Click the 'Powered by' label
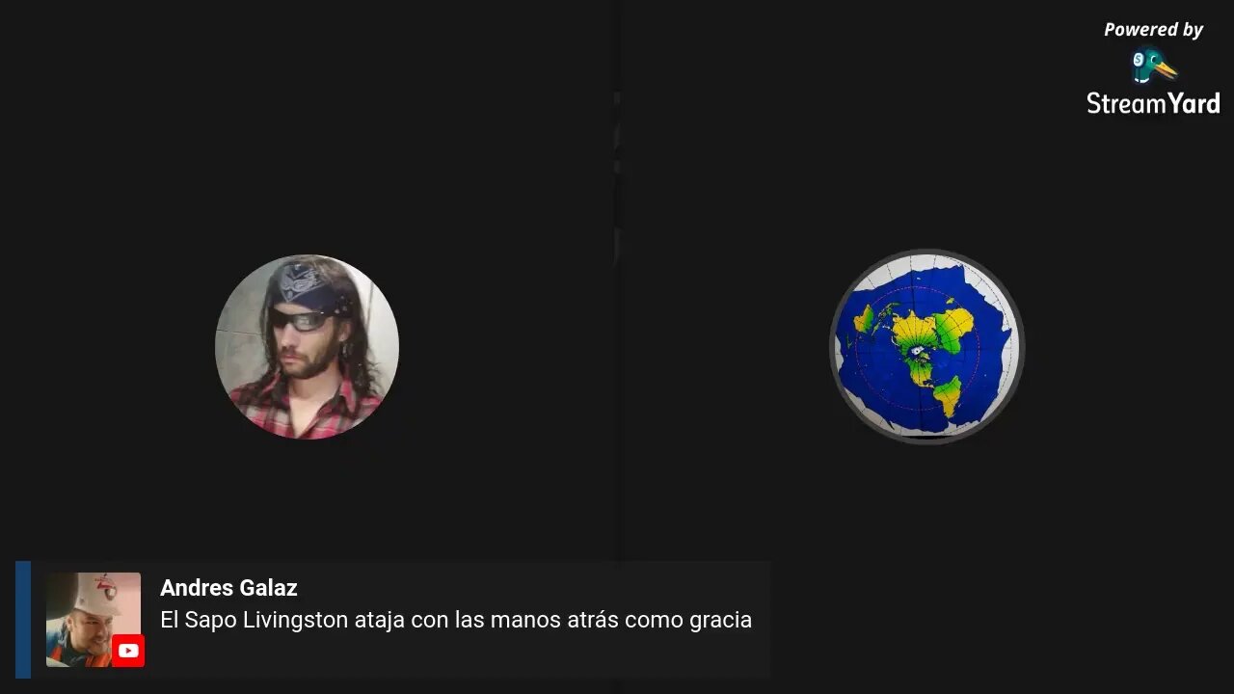The image size is (1234, 694). coord(1153,30)
